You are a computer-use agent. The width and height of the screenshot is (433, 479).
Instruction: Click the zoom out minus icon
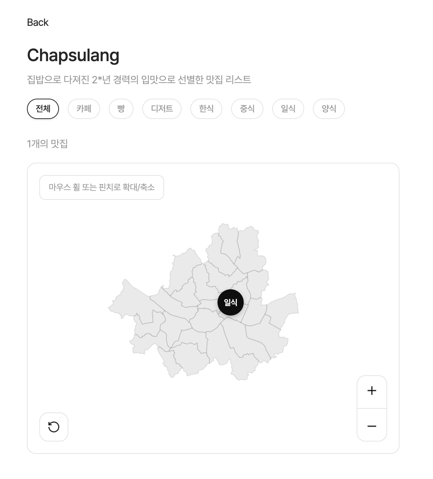point(372,426)
